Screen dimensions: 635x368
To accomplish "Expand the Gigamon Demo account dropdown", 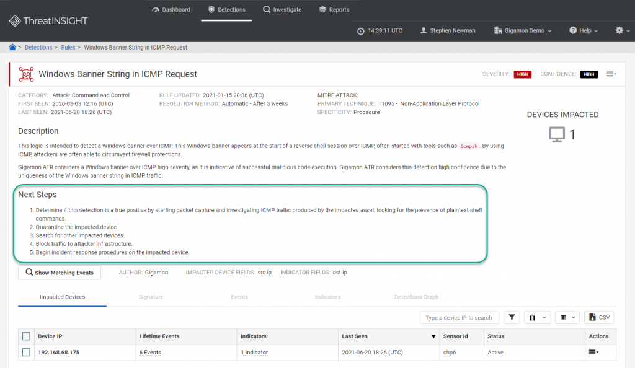I will 523,31.
